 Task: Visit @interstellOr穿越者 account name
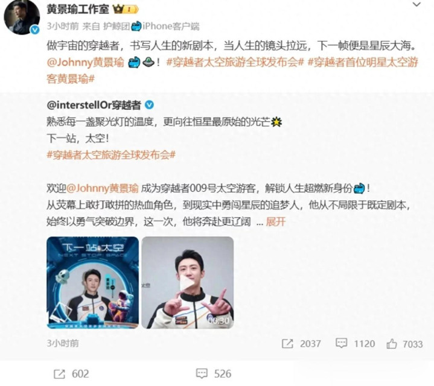(x=94, y=105)
